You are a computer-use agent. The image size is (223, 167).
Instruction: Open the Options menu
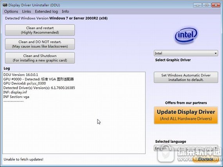point(11,11)
